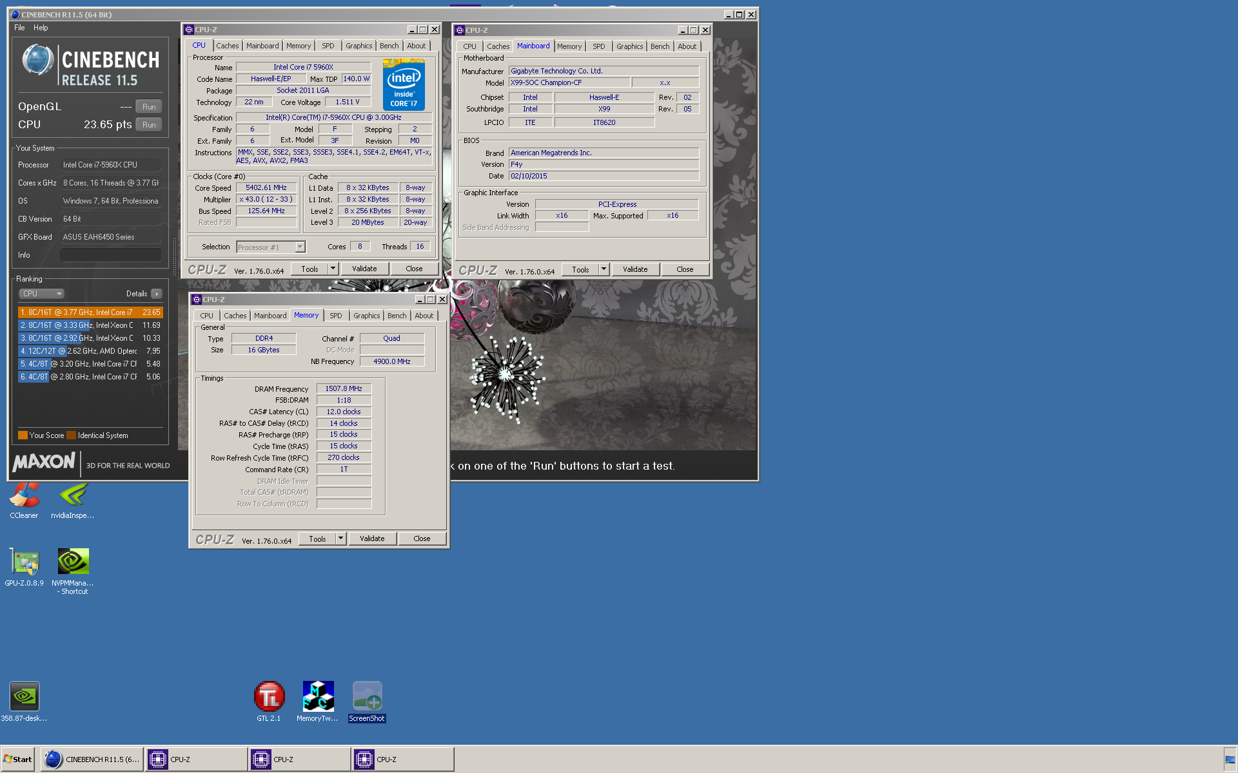Click the X99-SOC Champion-CF model field
The width and height of the screenshot is (1238, 773).
pos(569,82)
